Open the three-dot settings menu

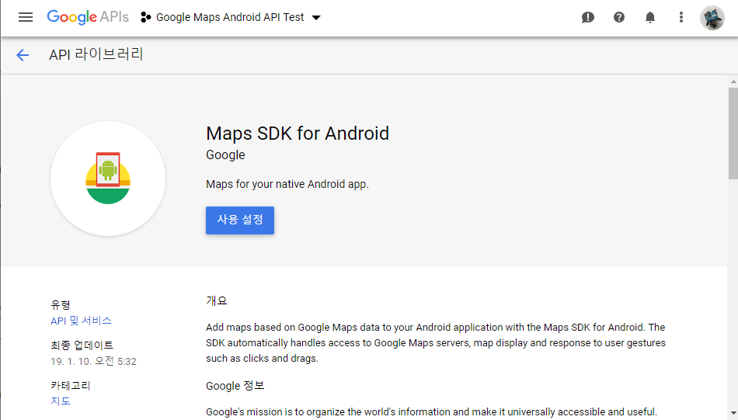pyautogui.click(x=681, y=17)
